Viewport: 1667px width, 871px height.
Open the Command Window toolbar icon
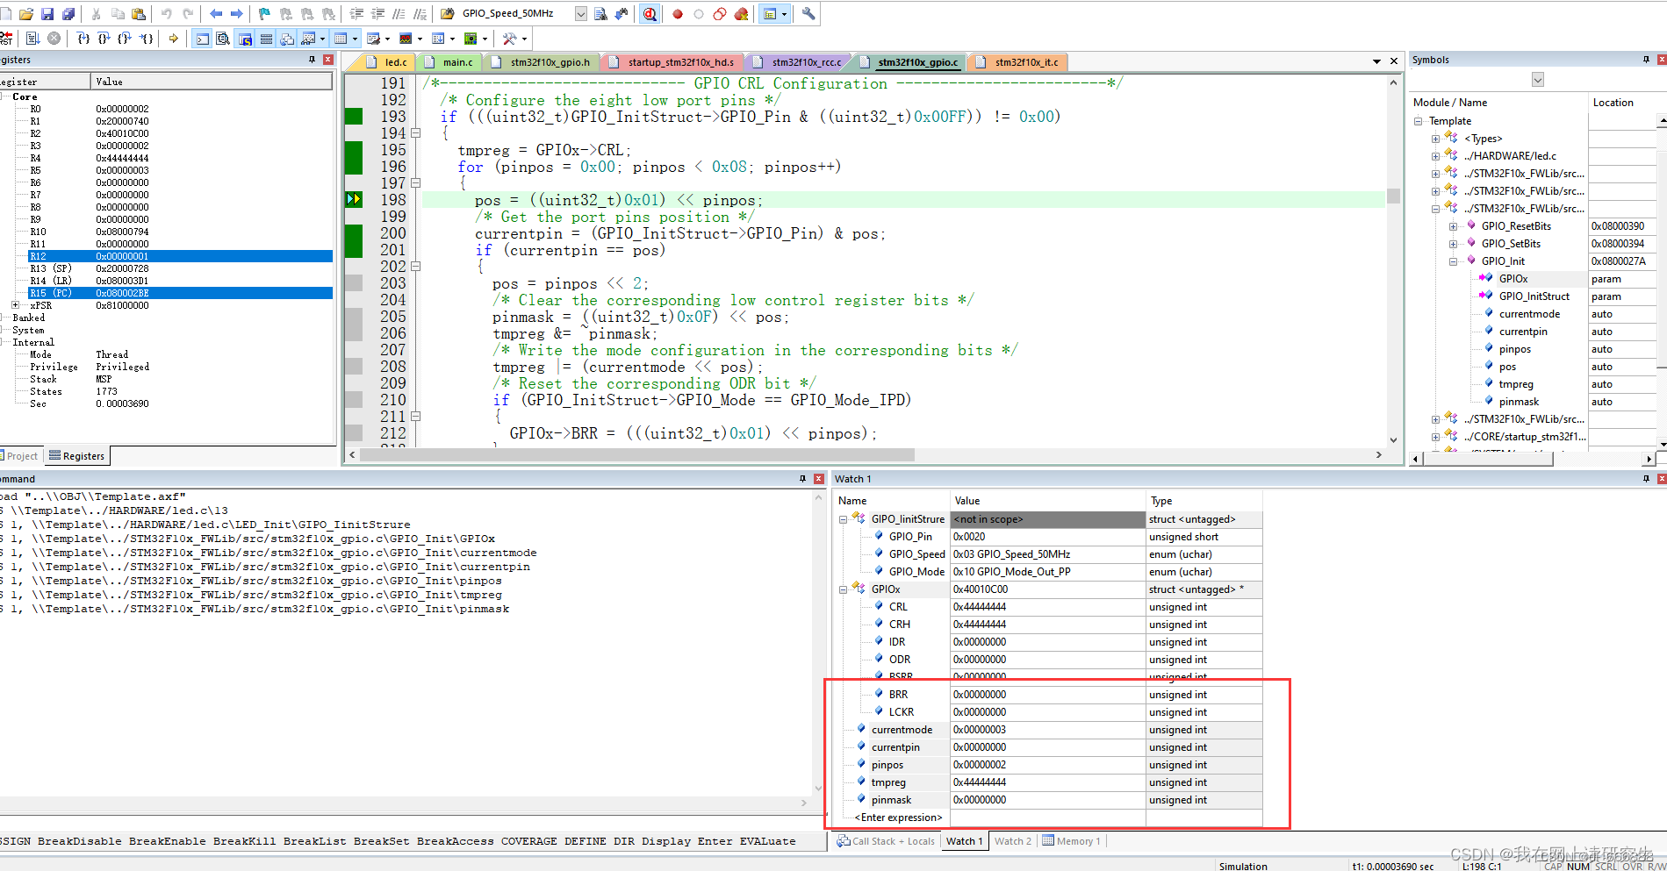coord(200,38)
